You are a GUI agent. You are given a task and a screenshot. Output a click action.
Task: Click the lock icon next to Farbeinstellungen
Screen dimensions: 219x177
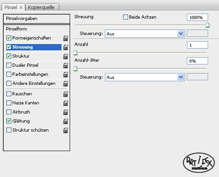pyautogui.click(x=66, y=74)
